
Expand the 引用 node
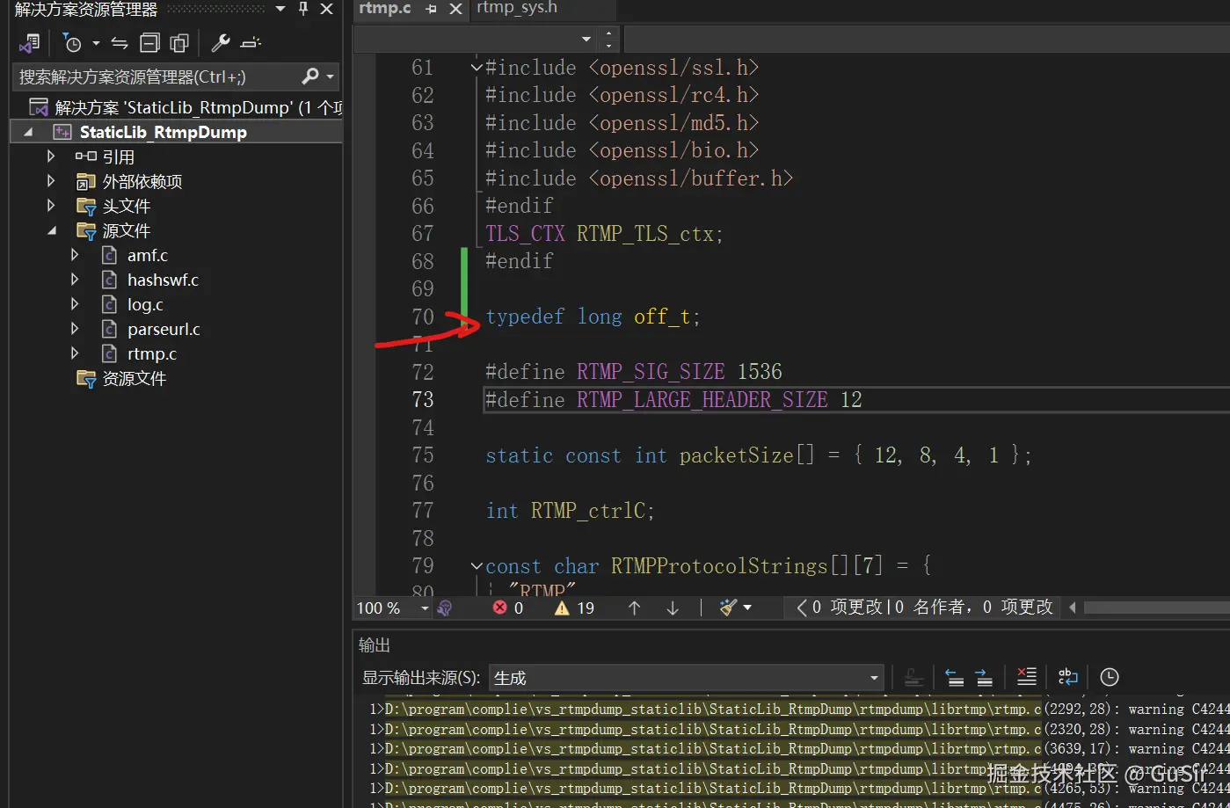tap(51, 157)
